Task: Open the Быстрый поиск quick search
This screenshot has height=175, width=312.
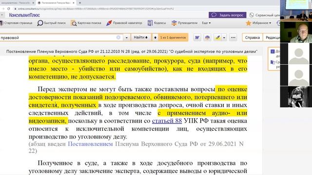Action: point(51,23)
